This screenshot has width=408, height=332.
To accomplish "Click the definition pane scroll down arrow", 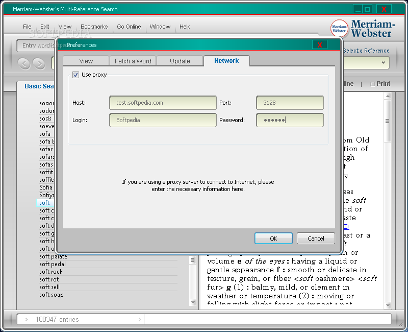I will 388,305.
